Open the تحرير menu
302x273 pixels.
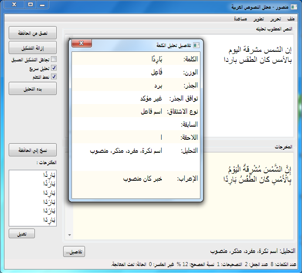point(275,19)
